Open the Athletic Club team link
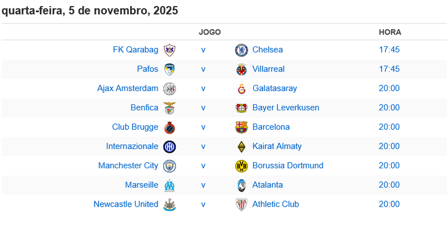 [275, 204]
